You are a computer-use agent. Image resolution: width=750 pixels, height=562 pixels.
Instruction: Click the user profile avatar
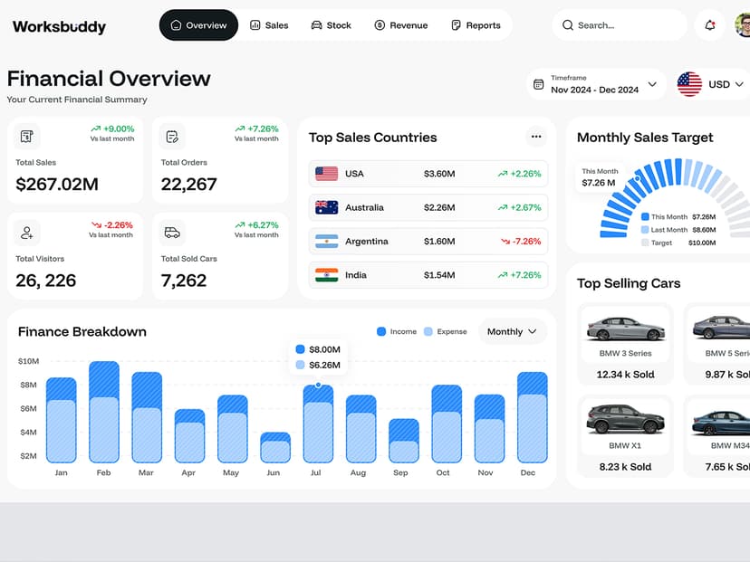click(x=743, y=24)
